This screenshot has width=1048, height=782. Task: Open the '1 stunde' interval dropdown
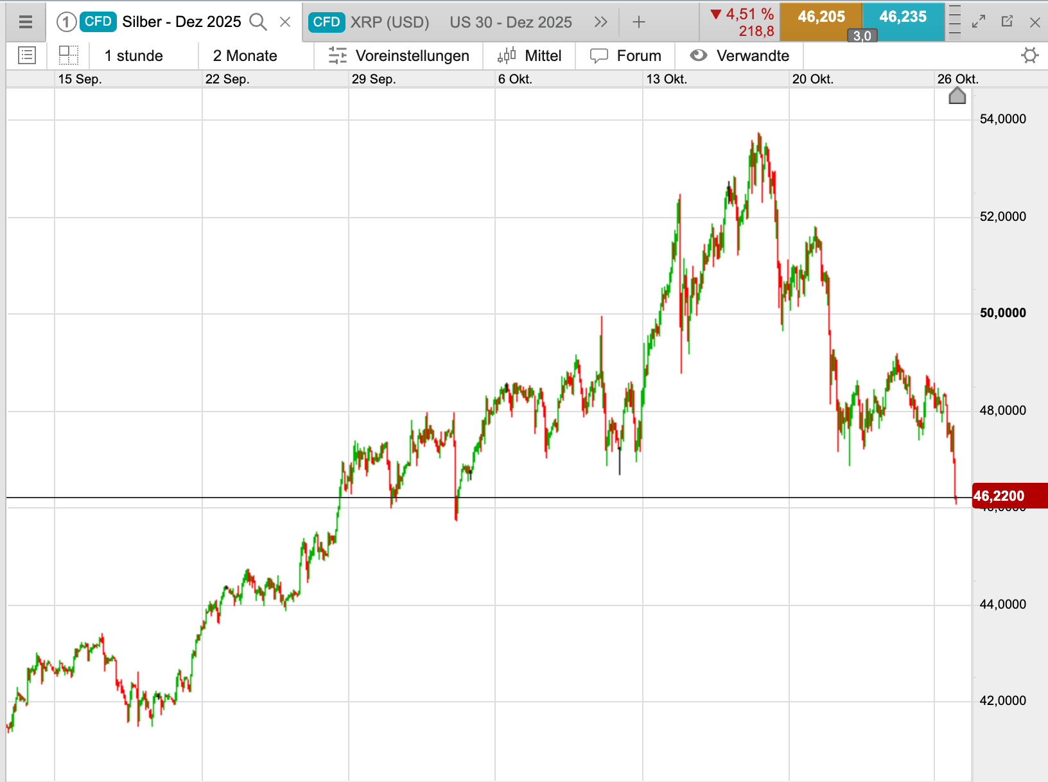[134, 56]
